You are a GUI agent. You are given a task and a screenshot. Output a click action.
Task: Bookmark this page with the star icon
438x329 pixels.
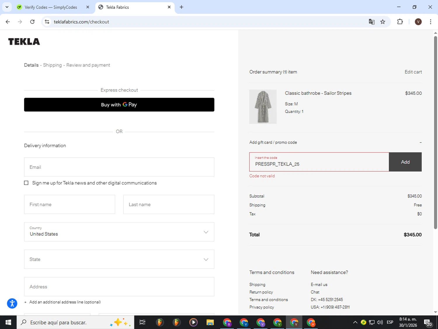tap(383, 22)
